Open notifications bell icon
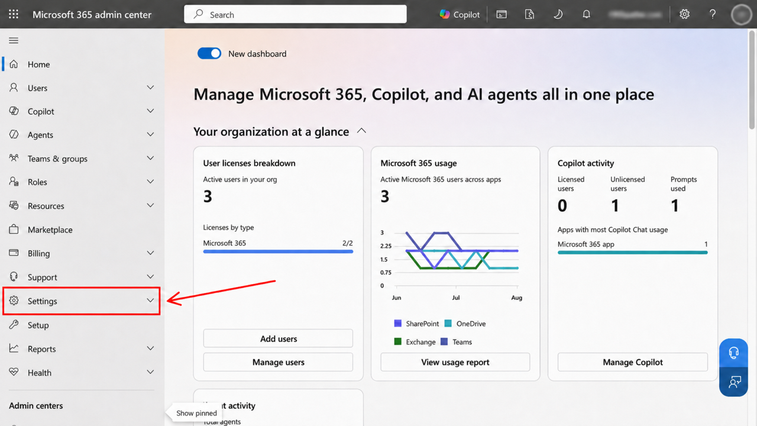 click(586, 14)
